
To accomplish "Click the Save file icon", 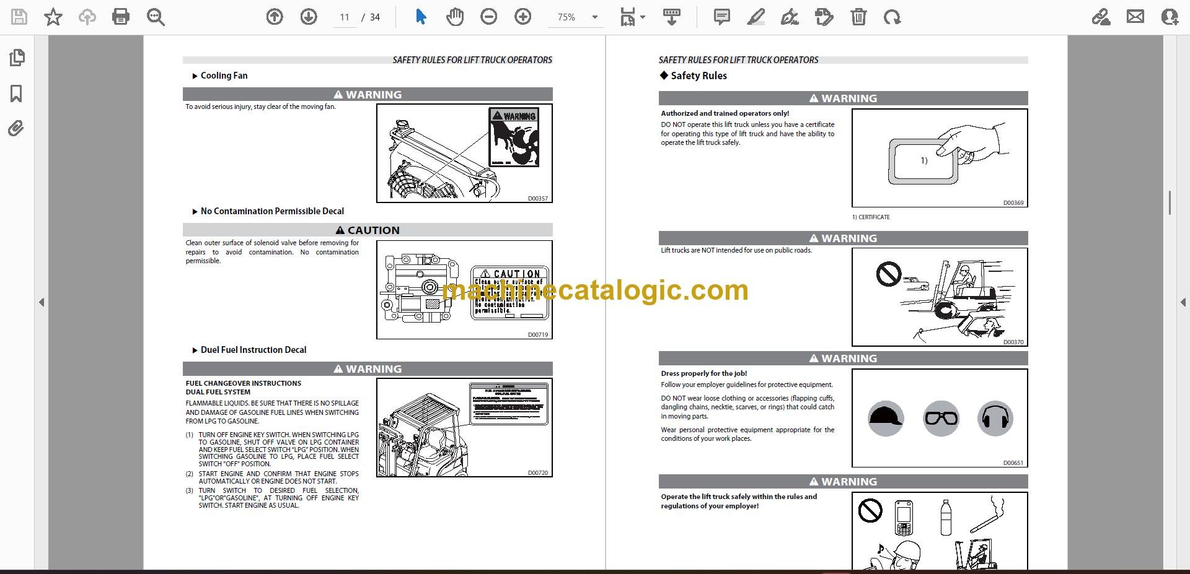I will 19,17.
